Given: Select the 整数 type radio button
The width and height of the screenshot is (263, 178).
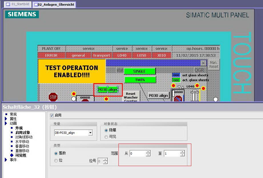Looking at the screenshot, I should point(56,153).
